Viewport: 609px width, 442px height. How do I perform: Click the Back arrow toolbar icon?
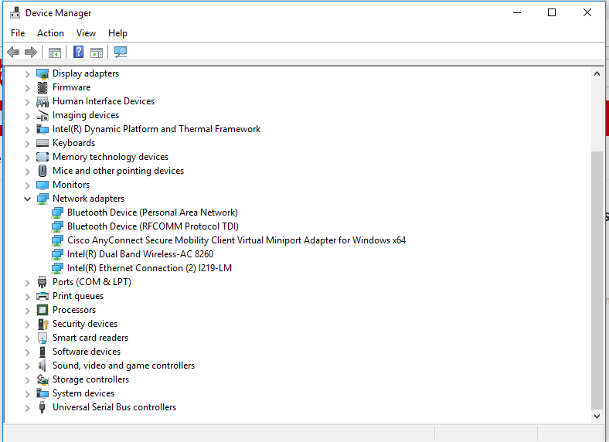point(13,52)
